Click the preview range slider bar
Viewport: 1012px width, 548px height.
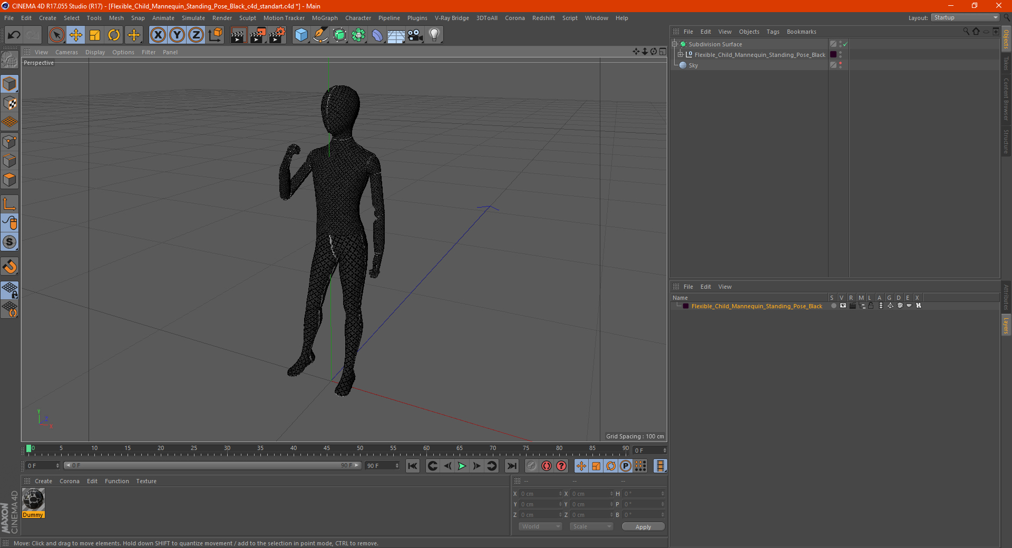point(212,465)
